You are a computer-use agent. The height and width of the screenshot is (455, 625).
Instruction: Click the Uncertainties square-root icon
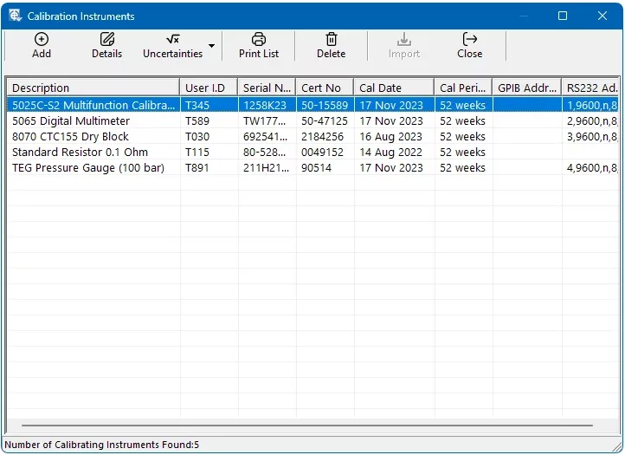pyautogui.click(x=172, y=39)
